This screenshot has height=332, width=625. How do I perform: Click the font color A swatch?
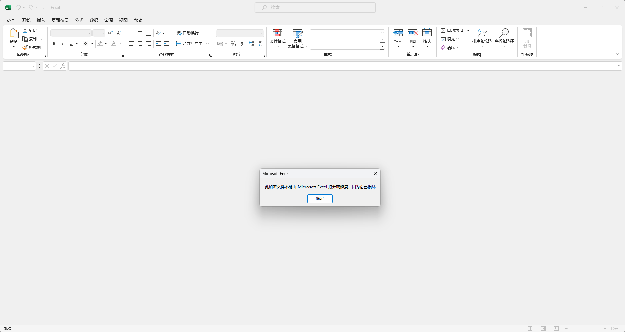pyautogui.click(x=114, y=44)
